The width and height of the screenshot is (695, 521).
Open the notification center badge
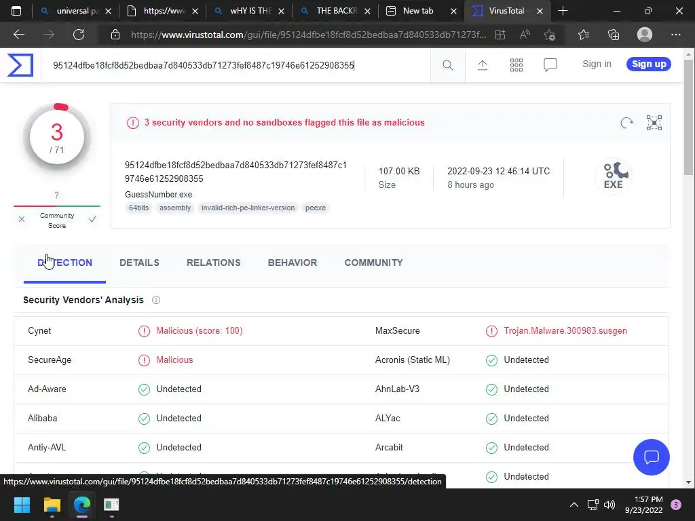point(675,505)
